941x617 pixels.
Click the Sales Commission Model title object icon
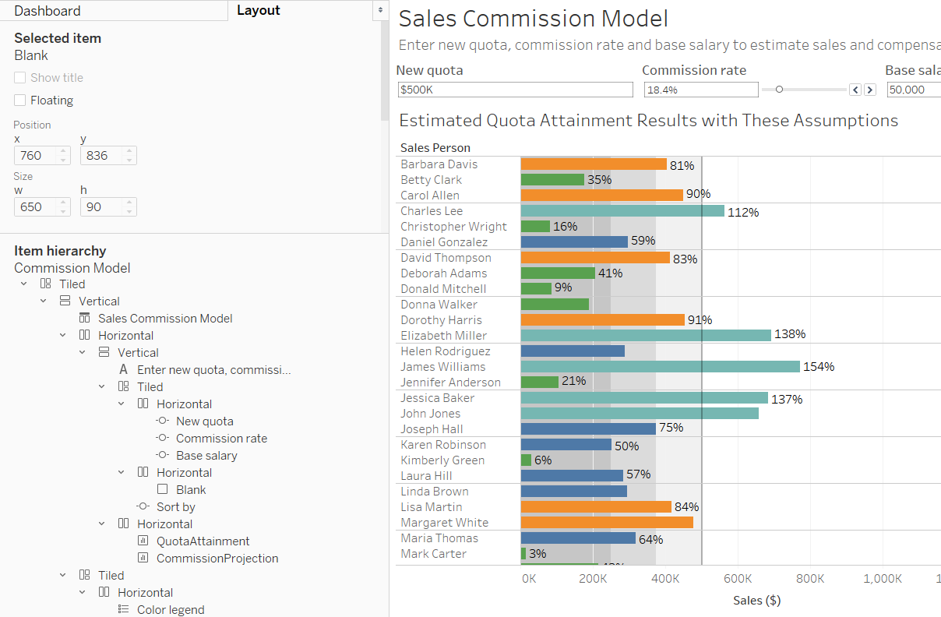coord(84,318)
